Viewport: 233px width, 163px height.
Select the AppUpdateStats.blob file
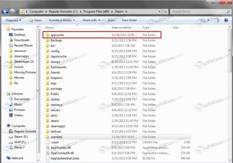pyautogui.click(x=117, y=158)
